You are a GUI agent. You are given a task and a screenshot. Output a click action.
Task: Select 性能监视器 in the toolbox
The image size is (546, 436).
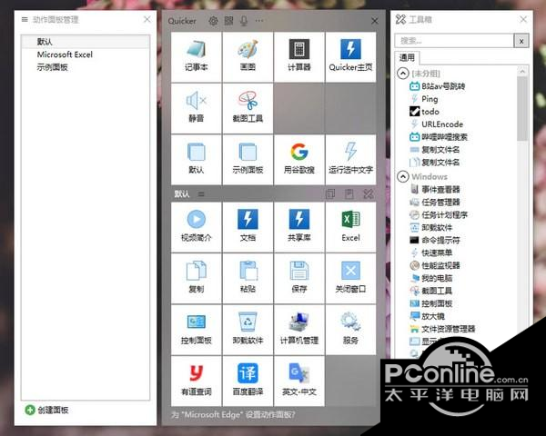click(x=435, y=265)
